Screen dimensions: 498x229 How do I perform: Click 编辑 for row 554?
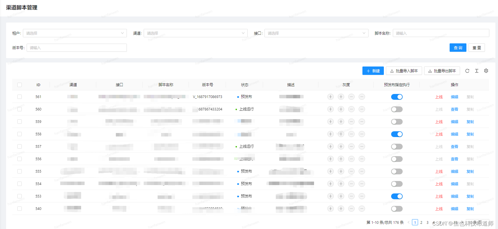tap(455, 184)
